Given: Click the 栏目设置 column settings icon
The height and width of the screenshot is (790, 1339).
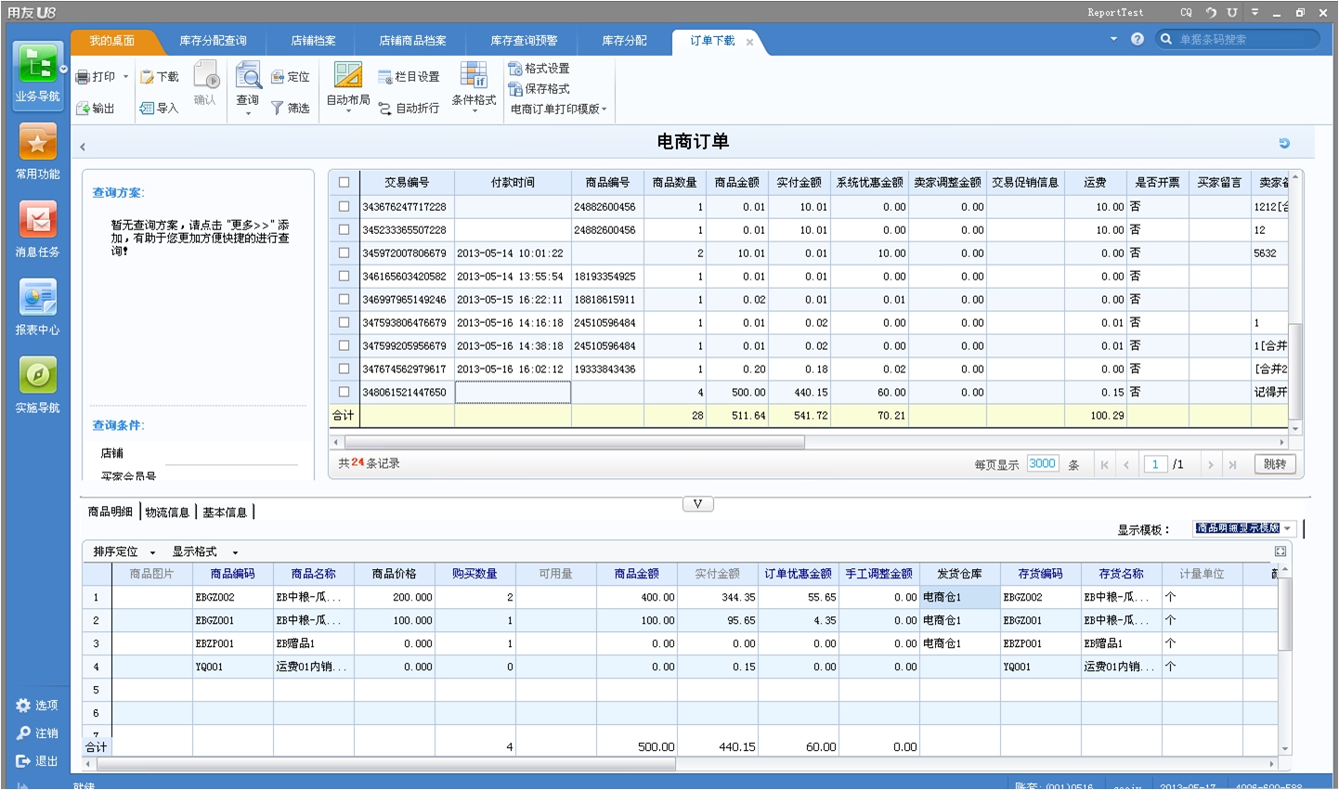Looking at the screenshot, I should (385, 77).
